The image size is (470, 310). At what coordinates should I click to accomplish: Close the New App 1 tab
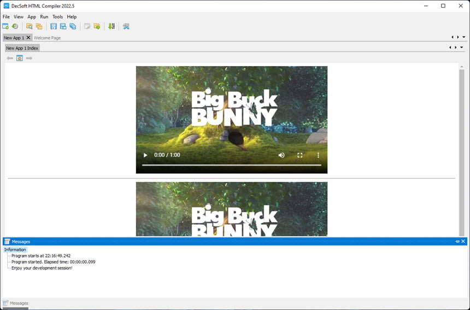tap(28, 38)
